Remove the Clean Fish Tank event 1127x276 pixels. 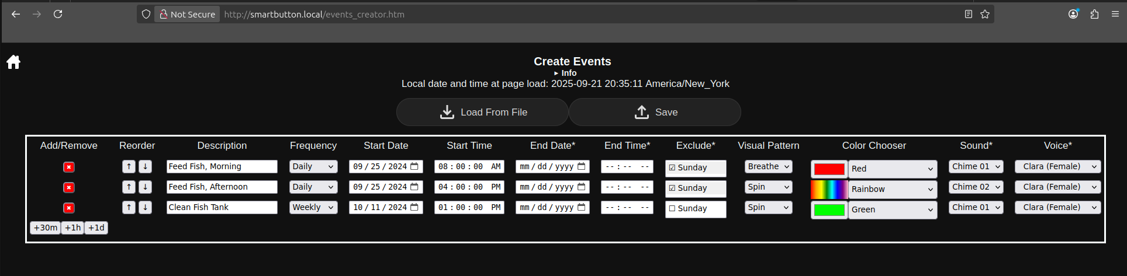(x=69, y=208)
